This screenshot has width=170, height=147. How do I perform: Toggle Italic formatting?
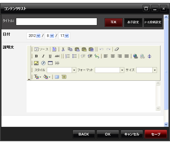click(x=43, y=56)
